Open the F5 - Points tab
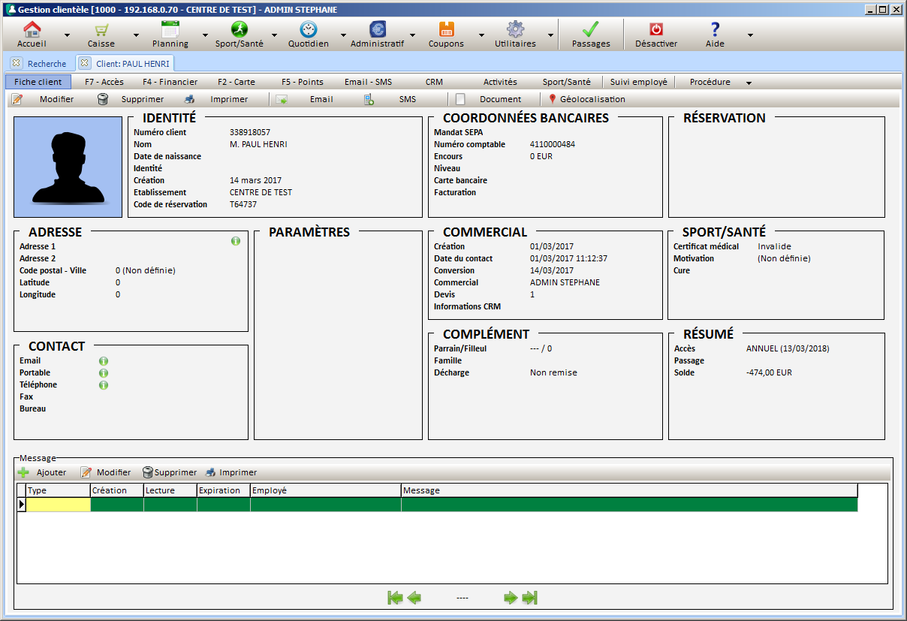Viewport: 907px width, 621px height. (303, 82)
